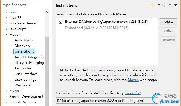Image resolution: width=181 pixels, height=106 pixels.
Task: Expand the Java tree node
Action: [6, 12]
